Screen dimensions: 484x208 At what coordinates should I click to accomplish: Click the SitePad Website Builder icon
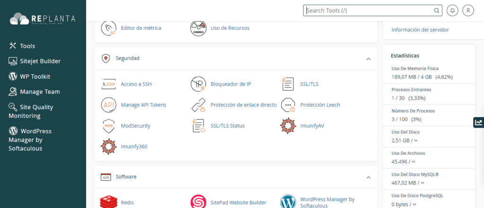pyautogui.click(x=198, y=202)
